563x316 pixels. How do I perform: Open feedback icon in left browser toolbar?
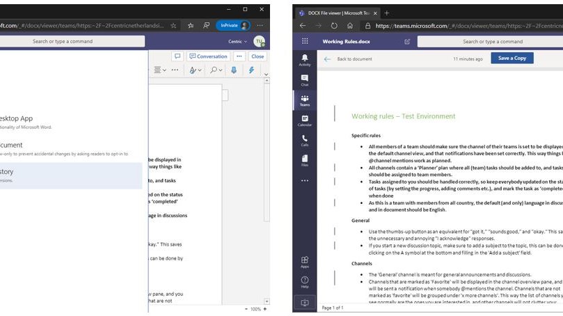click(x=206, y=26)
